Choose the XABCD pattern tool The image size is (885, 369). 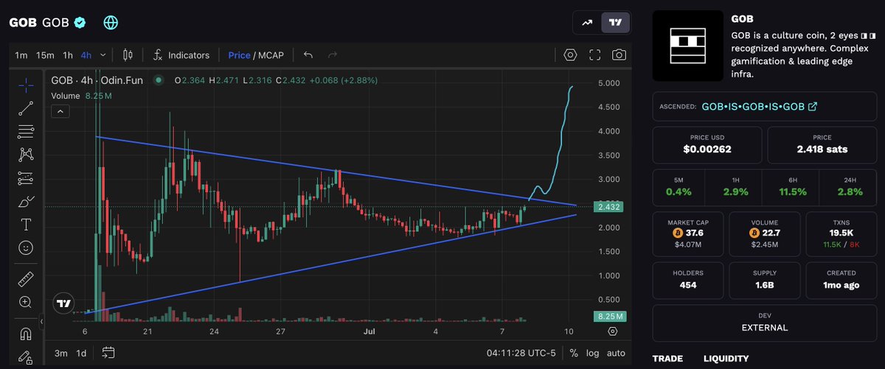(x=26, y=155)
